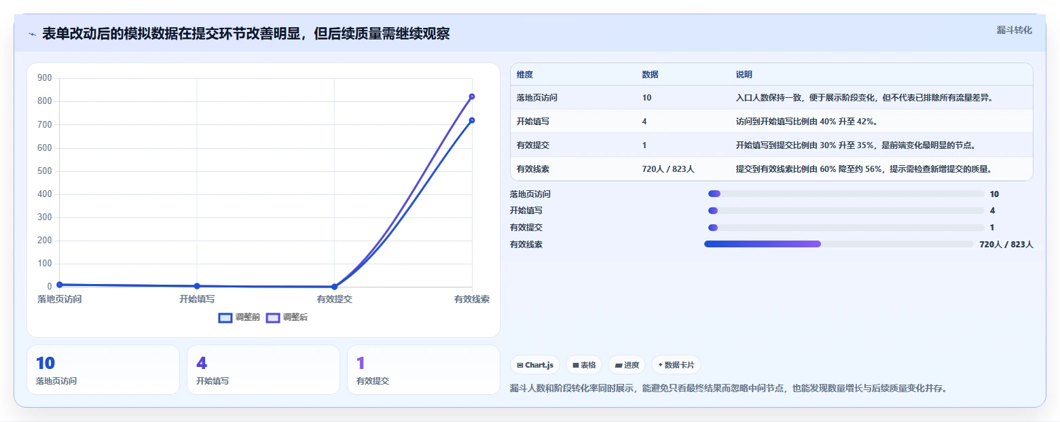The width and height of the screenshot is (1060, 422).
Task: Click the 落地页访问 label in progress list
Action: [x=530, y=194]
